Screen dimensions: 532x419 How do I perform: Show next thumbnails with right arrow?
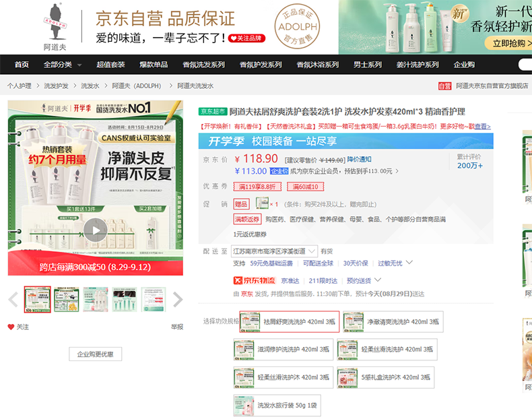178,300
